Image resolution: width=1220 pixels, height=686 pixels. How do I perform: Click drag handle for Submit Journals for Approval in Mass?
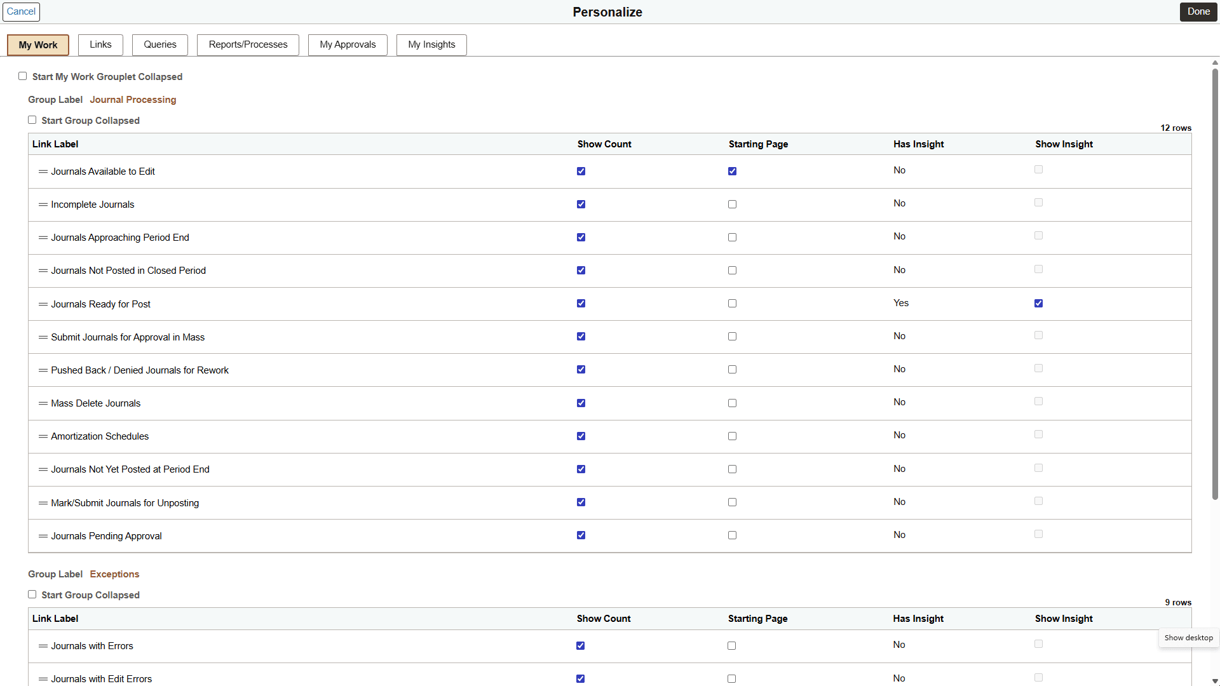click(x=43, y=337)
